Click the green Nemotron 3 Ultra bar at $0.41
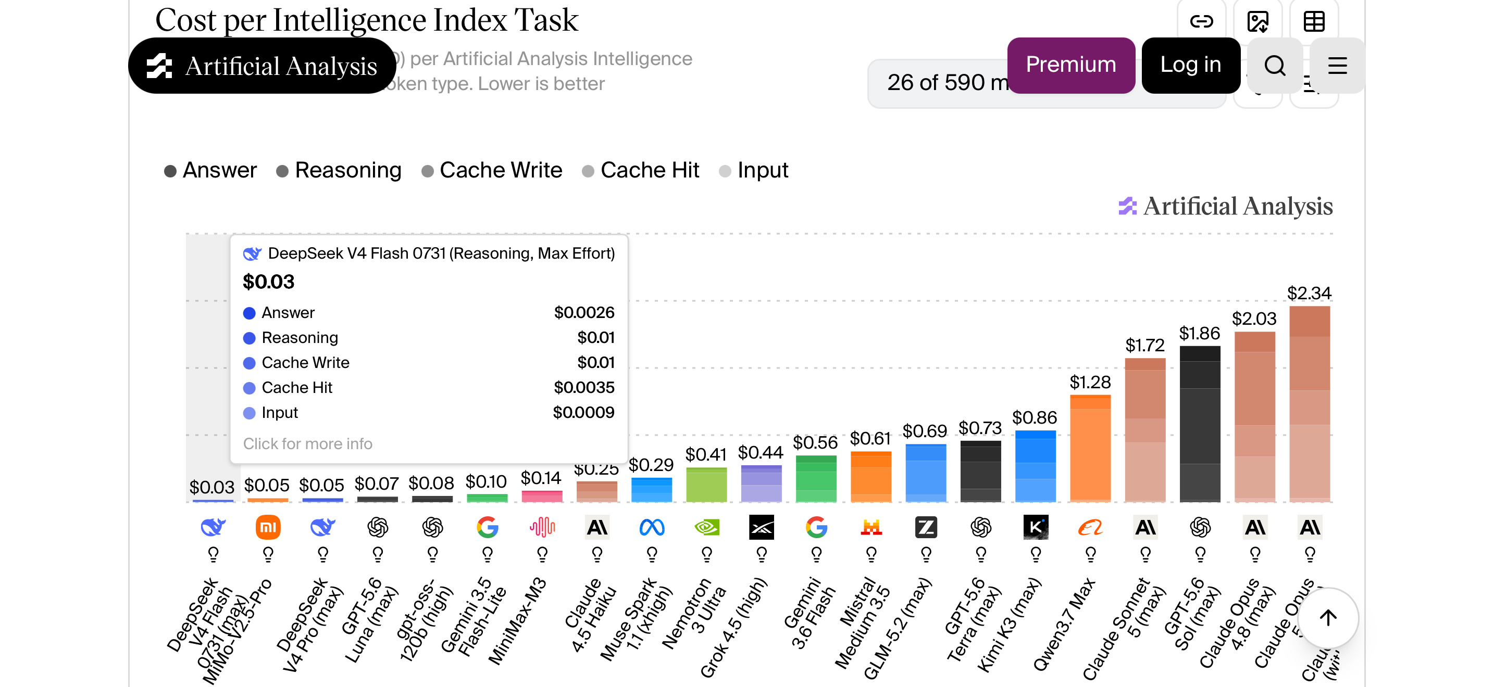Image resolution: width=1494 pixels, height=687 pixels. pos(706,485)
